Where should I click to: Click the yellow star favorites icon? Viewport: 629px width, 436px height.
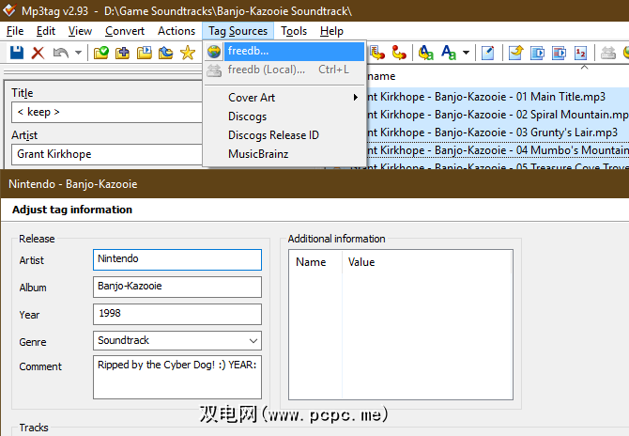tap(187, 53)
